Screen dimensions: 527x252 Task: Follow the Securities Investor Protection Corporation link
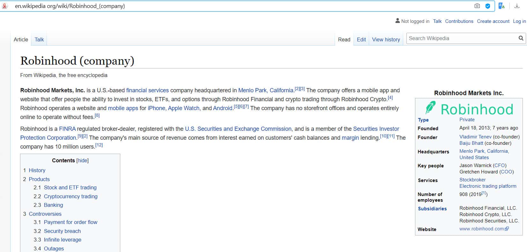tap(210, 133)
